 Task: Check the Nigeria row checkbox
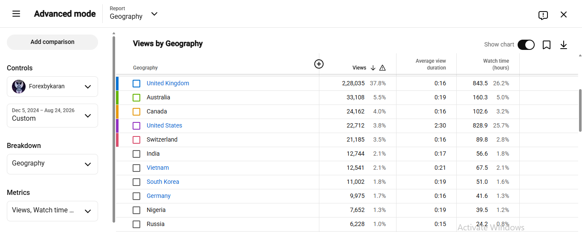(136, 210)
